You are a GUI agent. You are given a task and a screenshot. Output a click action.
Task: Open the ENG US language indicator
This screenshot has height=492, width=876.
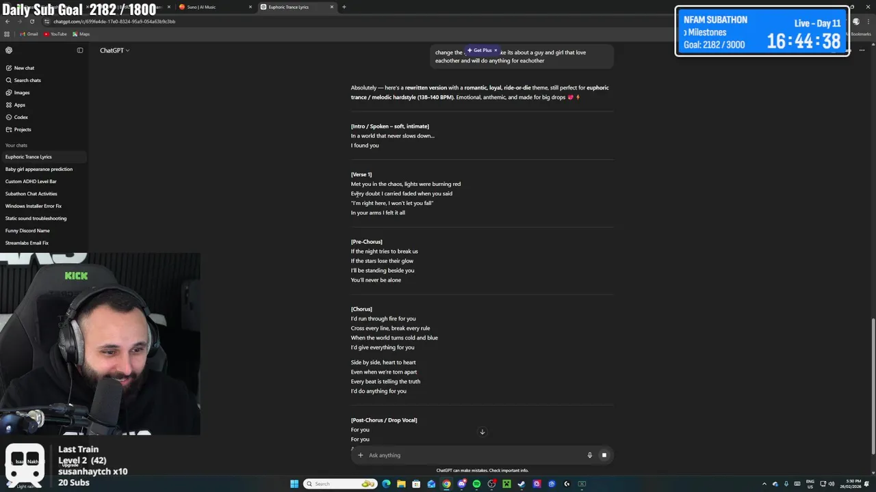tap(810, 484)
